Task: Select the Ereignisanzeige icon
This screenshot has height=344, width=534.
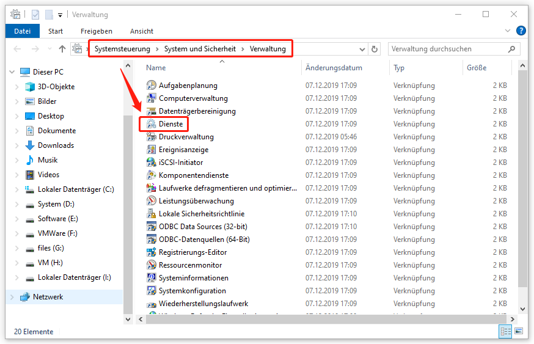Action: click(151, 150)
